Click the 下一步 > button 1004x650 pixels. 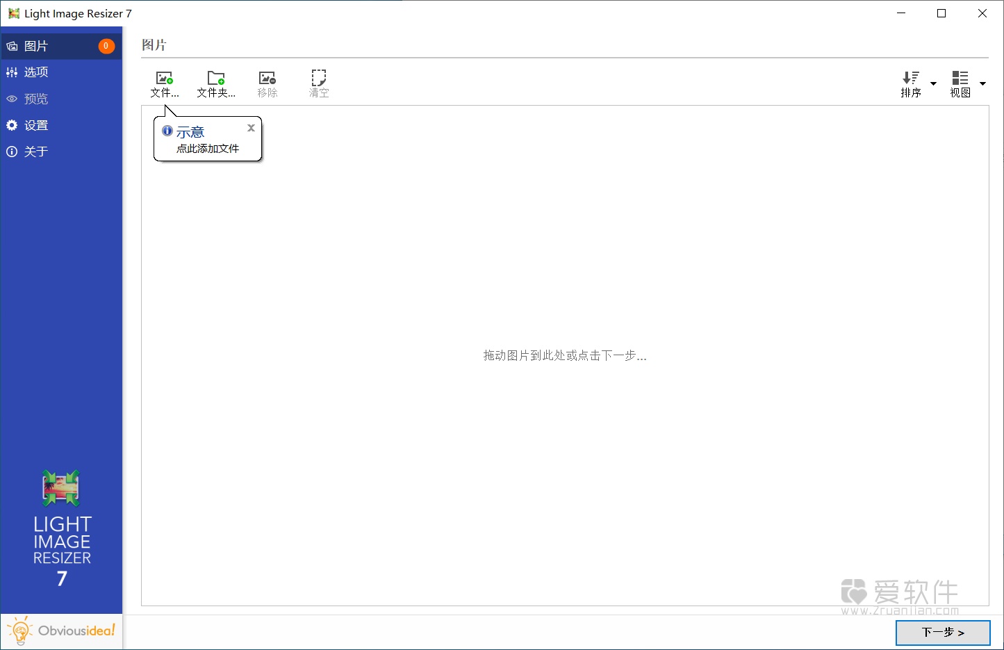[x=943, y=633]
